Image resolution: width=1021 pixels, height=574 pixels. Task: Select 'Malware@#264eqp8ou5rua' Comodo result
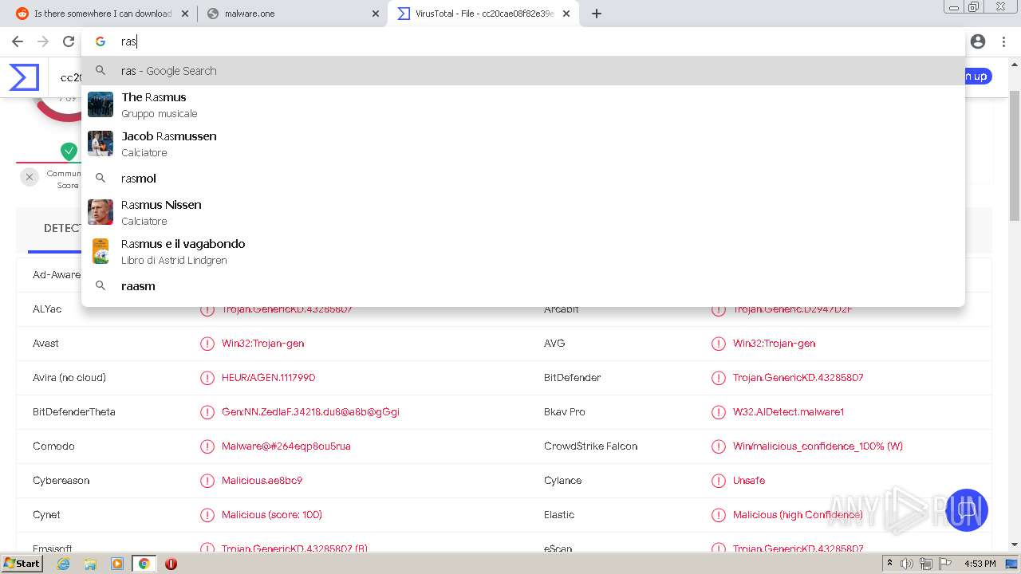tap(286, 446)
